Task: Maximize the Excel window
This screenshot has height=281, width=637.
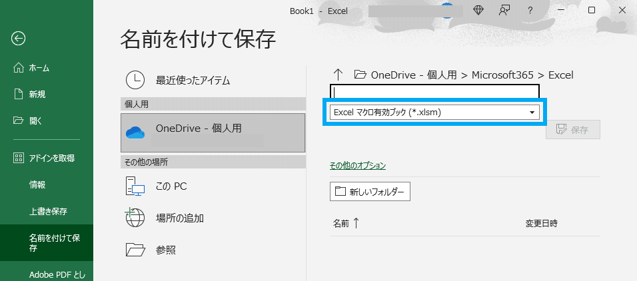Action: [592, 11]
